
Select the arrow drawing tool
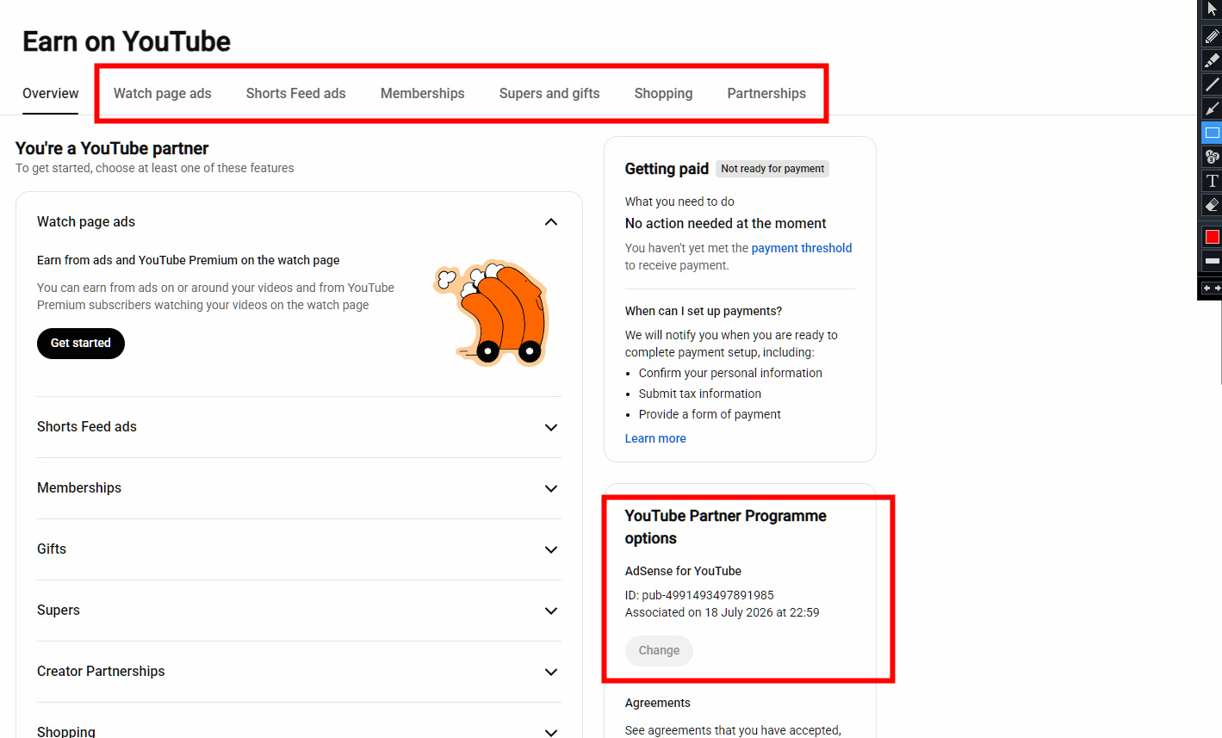1212,109
